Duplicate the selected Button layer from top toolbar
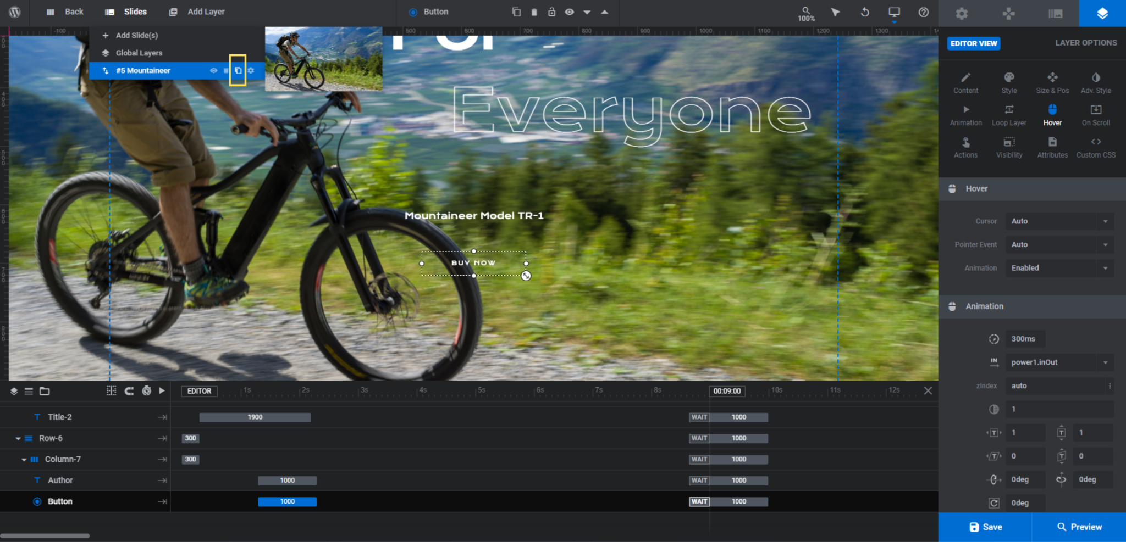 516,12
